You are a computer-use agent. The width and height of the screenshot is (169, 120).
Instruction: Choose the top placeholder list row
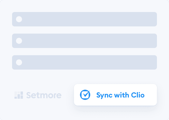pyautogui.click(x=84, y=19)
